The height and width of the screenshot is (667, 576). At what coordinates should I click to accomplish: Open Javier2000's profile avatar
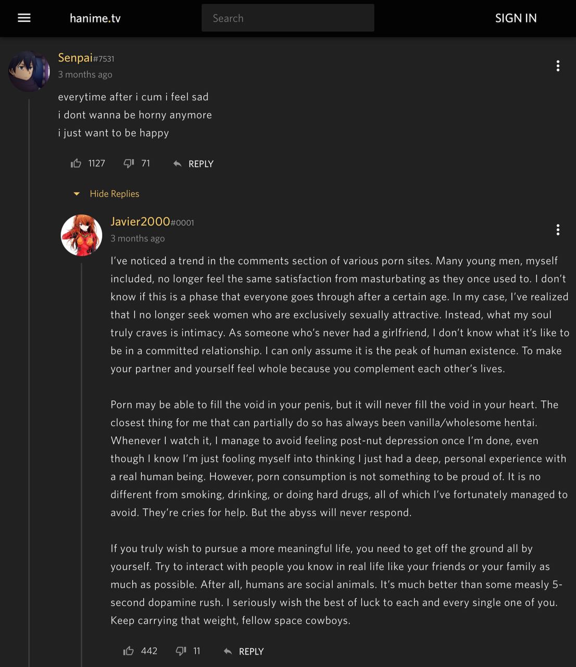82,235
